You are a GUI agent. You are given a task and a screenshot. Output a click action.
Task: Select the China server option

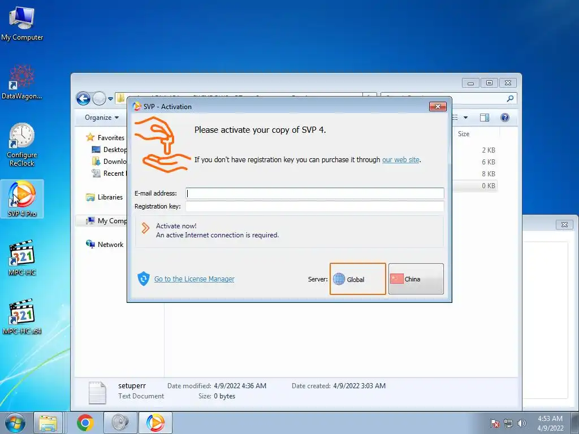tap(416, 279)
